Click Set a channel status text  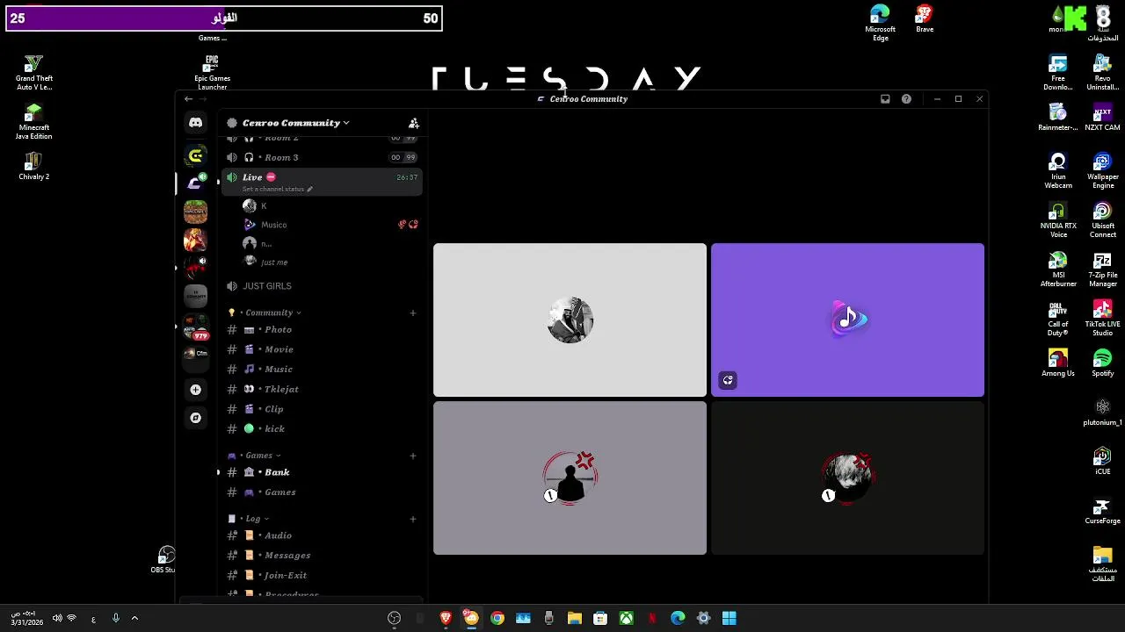click(272, 189)
